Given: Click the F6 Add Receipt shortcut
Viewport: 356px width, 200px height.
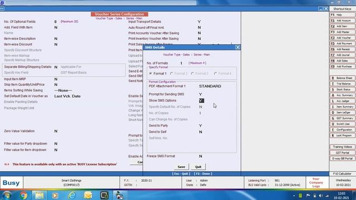Looking at the screenshot, I should (343, 49).
